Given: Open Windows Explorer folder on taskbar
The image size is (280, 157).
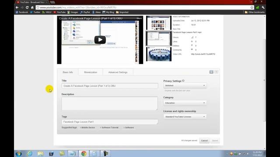Looking at the screenshot, I should pos(40,154).
